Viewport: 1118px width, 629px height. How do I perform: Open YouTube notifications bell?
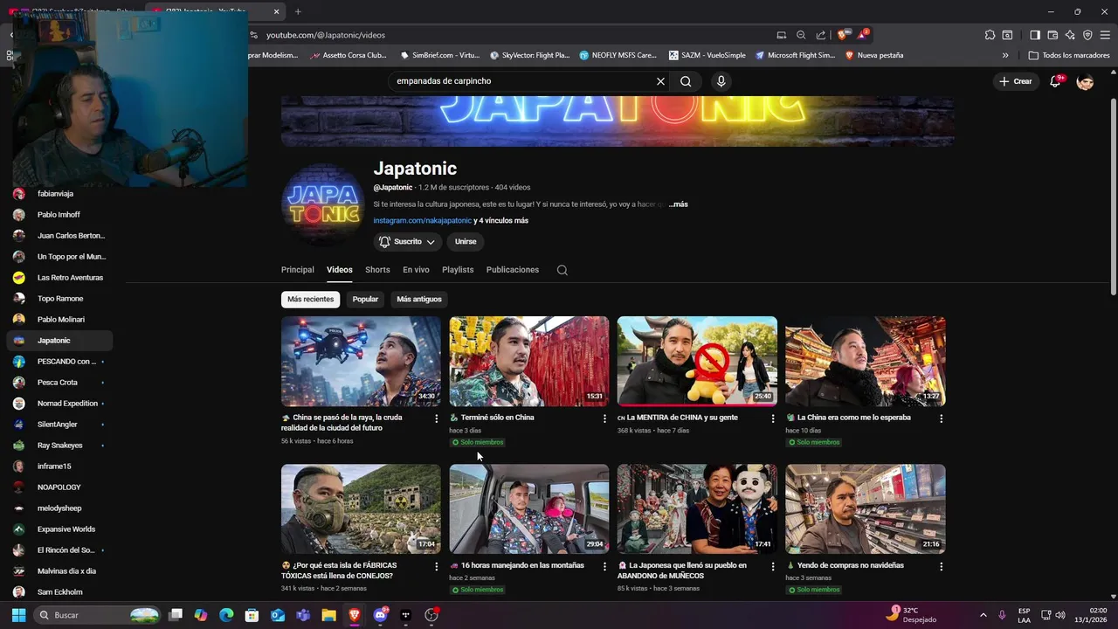click(x=1056, y=81)
